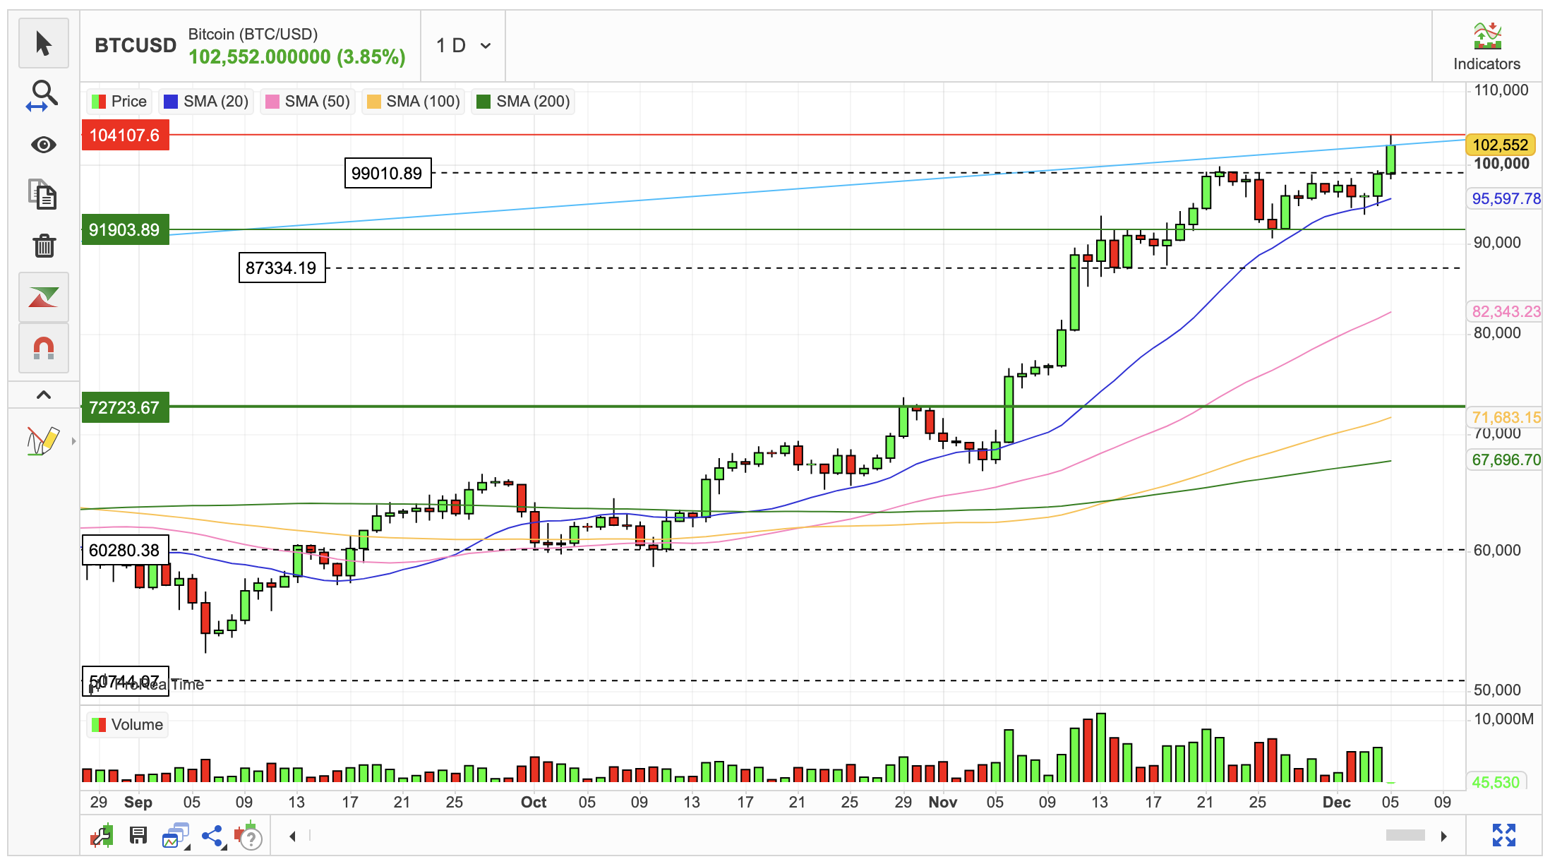
Task: Toggle the magnet snap mode
Action: 44,348
